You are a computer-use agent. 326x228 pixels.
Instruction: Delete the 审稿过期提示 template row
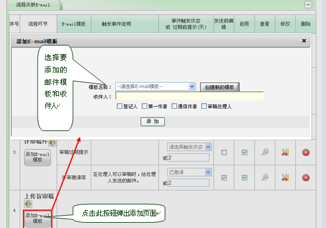305,152
